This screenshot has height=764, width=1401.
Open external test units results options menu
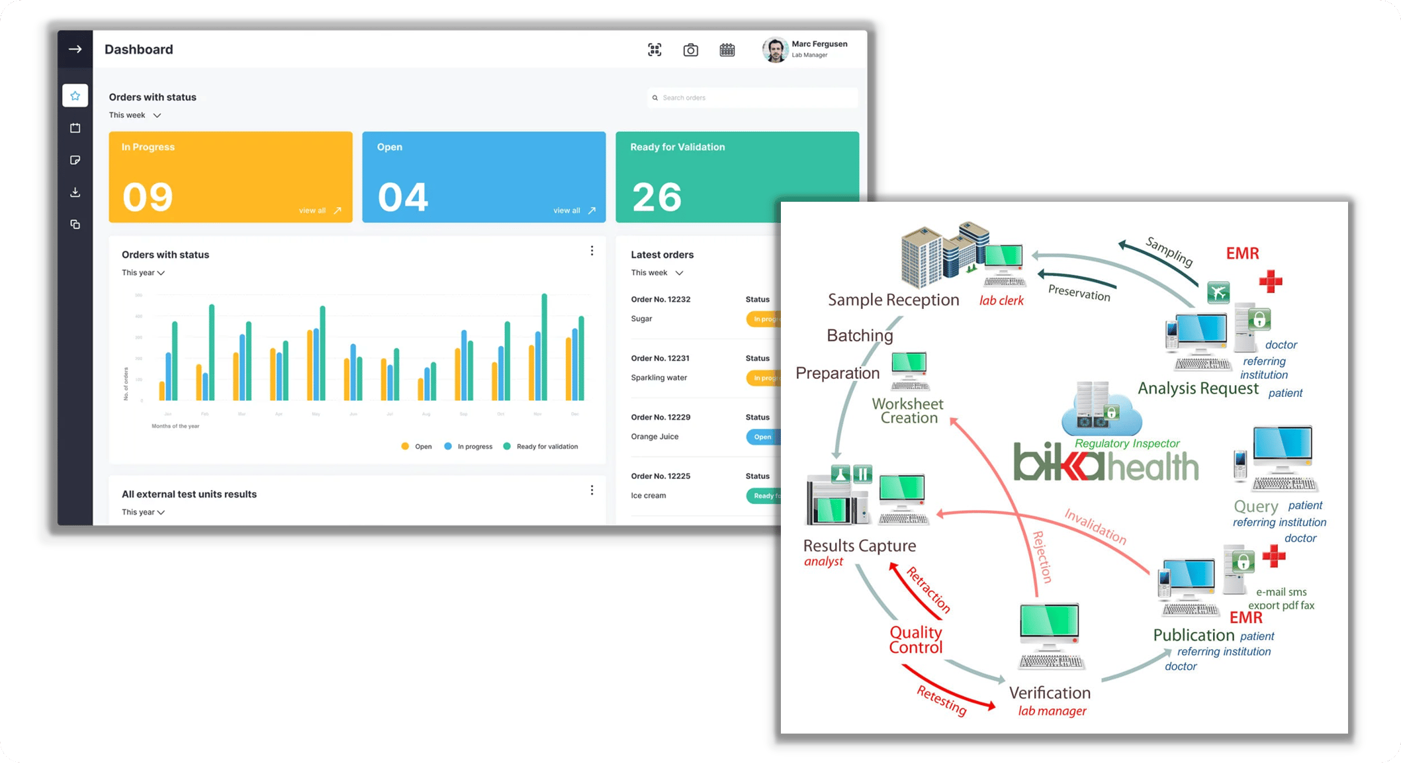pyautogui.click(x=592, y=490)
